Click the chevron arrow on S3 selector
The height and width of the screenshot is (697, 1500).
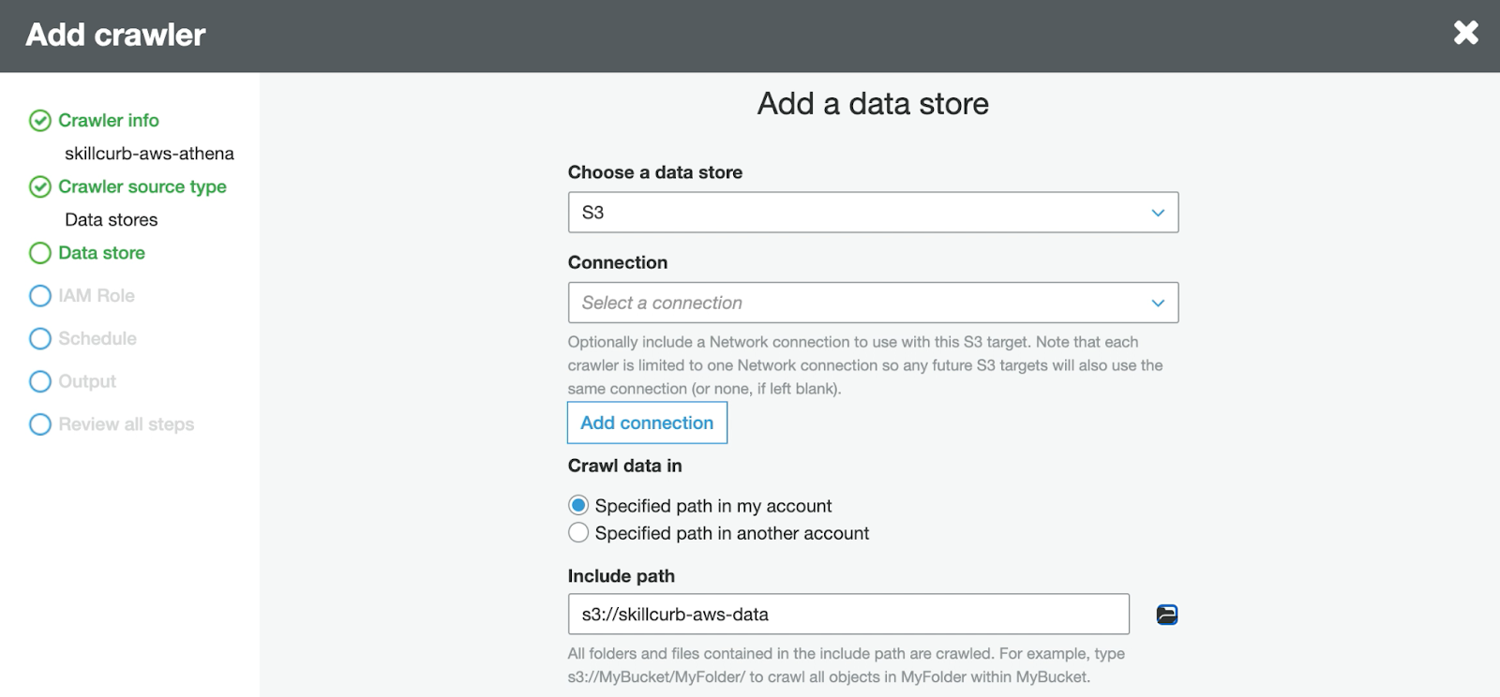coord(1158,213)
